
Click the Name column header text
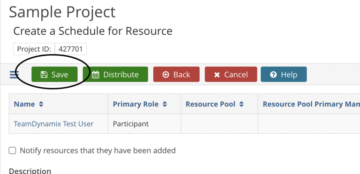coord(24,104)
